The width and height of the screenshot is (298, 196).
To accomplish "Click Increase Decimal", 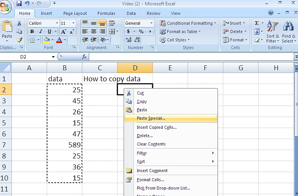I will point(129,40).
